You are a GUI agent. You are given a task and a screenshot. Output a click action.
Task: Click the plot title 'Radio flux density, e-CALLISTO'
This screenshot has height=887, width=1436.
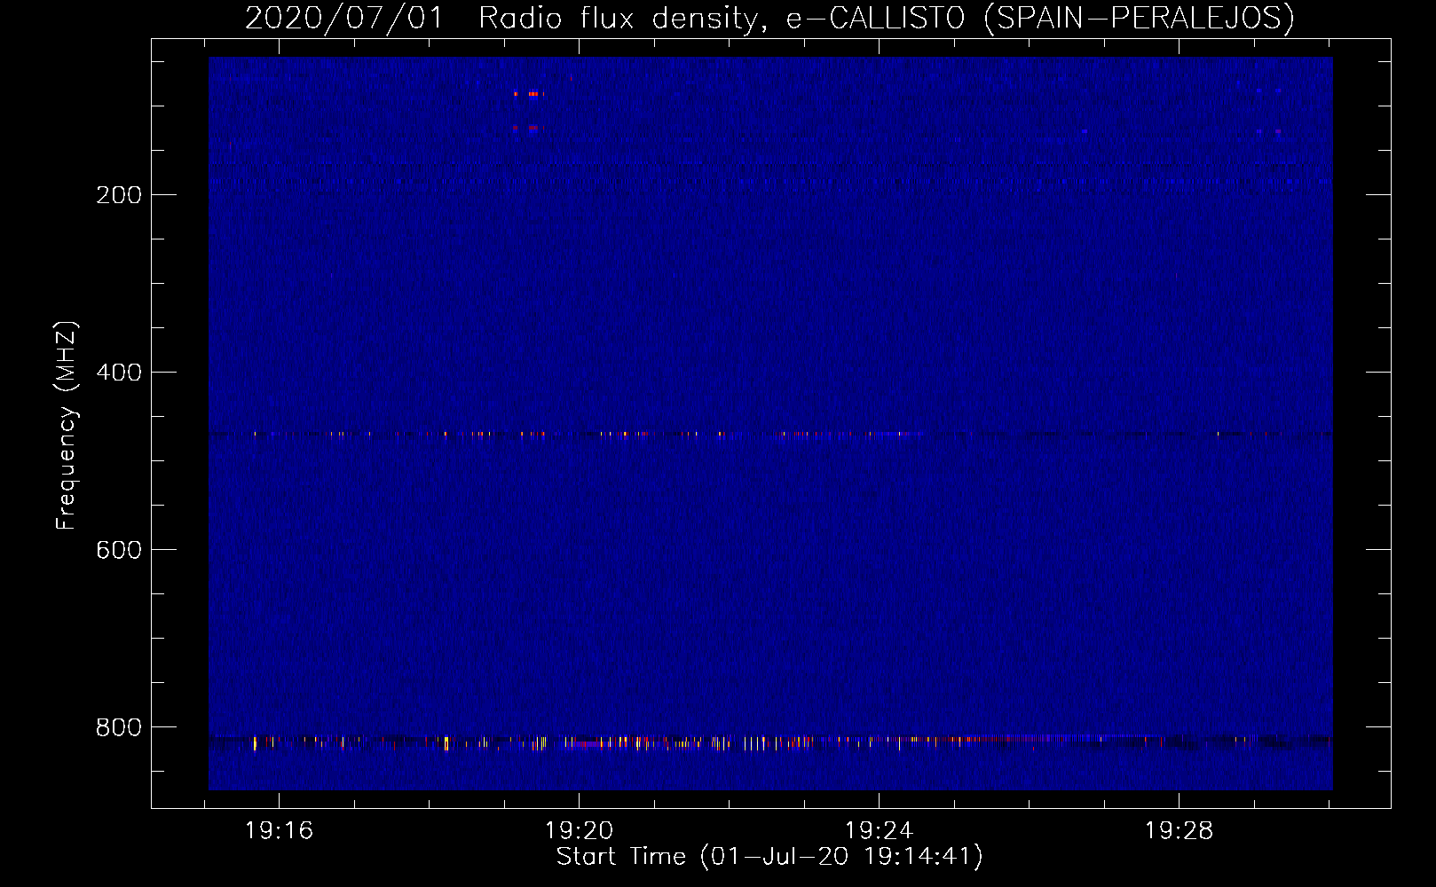click(x=722, y=19)
